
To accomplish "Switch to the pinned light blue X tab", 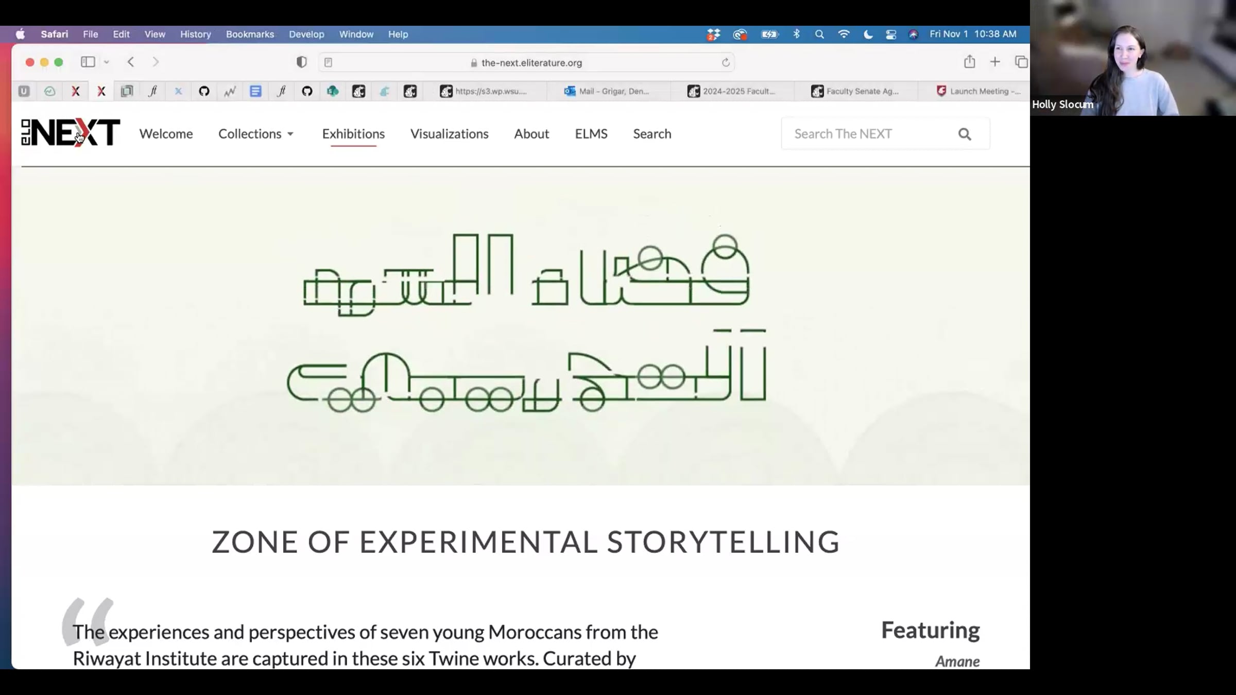I will tap(178, 91).
